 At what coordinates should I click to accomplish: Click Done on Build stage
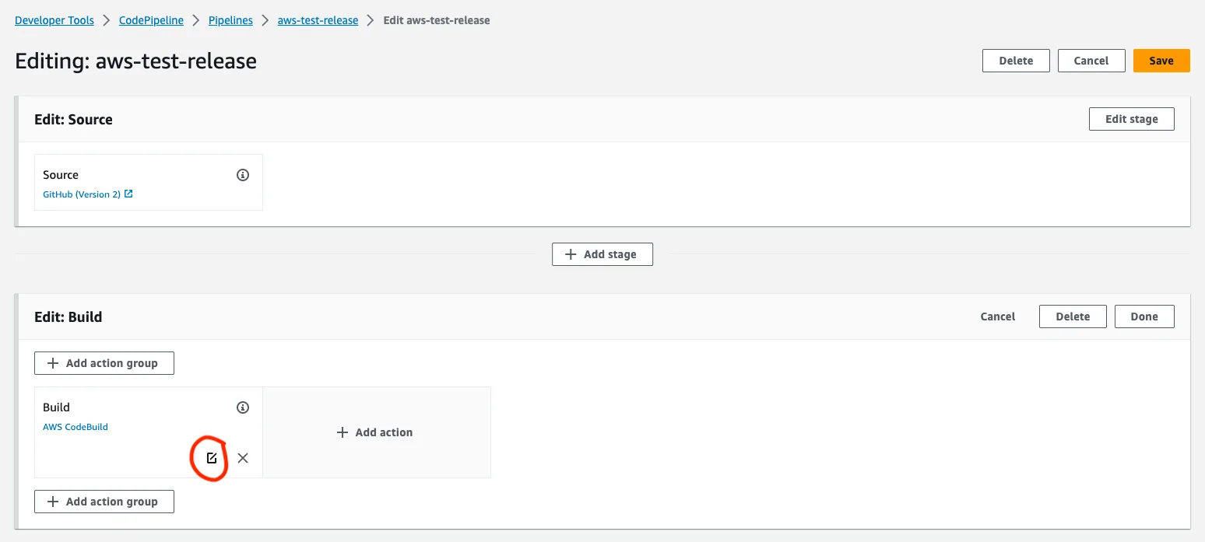(x=1144, y=316)
